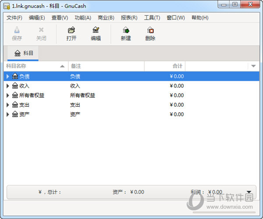Screen dimensions: 263x219
Task: Open the summary bar dropdown arrow
Action: pyautogui.click(x=249, y=192)
